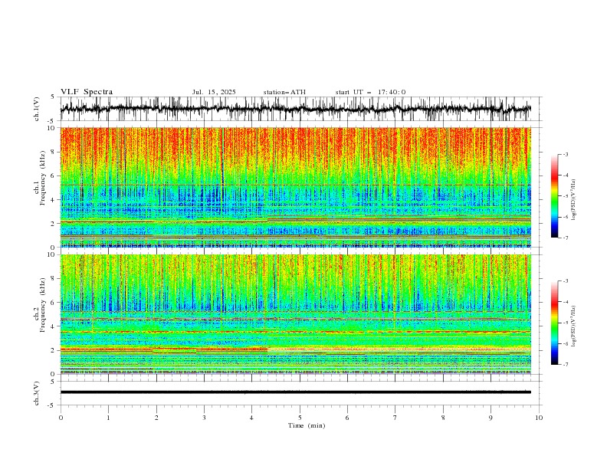Click the 'VLF Spectra' title text
The height and width of the screenshot is (469, 607).
coord(87,92)
